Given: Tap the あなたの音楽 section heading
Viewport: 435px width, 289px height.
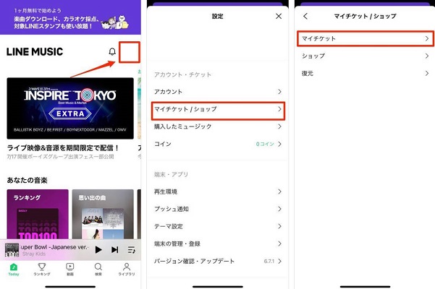Looking at the screenshot, I should pyautogui.click(x=28, y=180).
